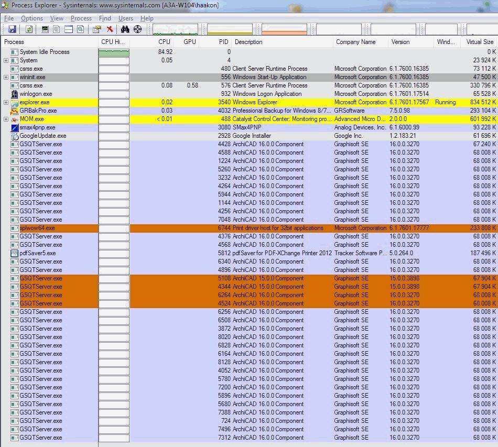Sort by the PID column header

click(x=215, y=42)
